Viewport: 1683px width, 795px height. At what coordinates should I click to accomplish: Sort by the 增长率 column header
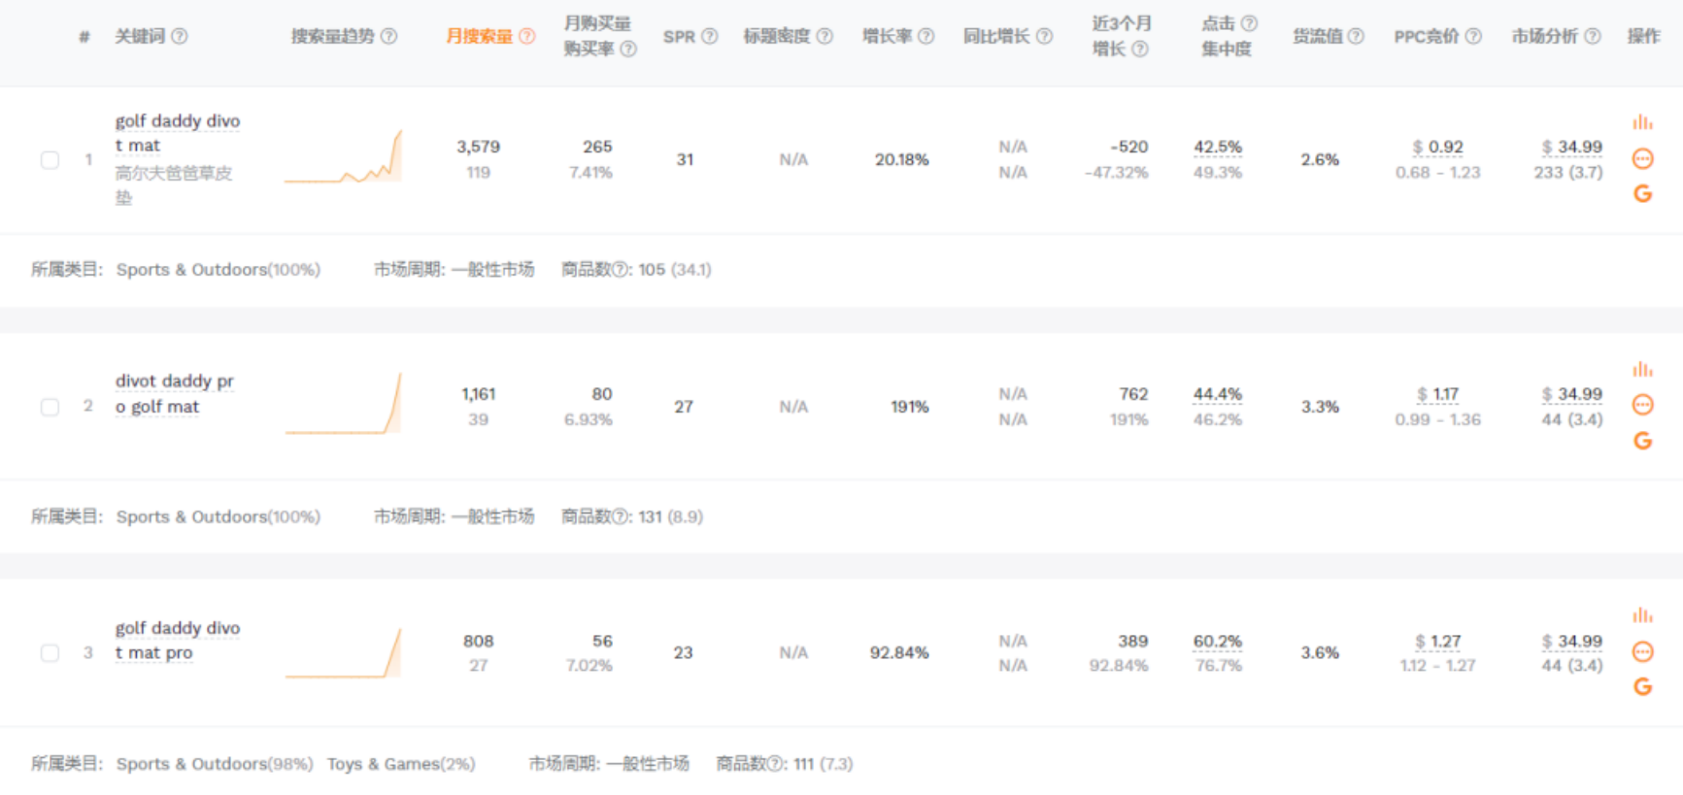click(887, 36)
